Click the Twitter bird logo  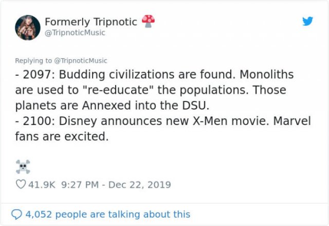[307, 22]
